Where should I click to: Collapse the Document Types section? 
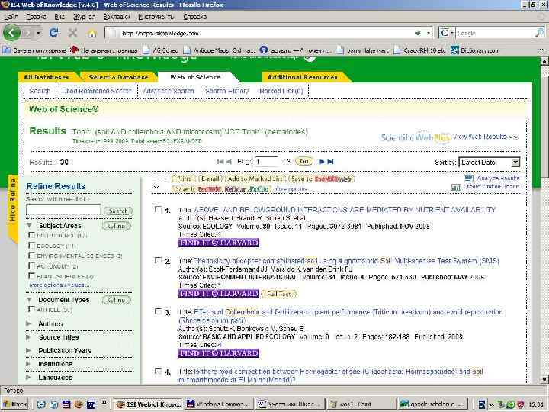(x=30, y=300)
